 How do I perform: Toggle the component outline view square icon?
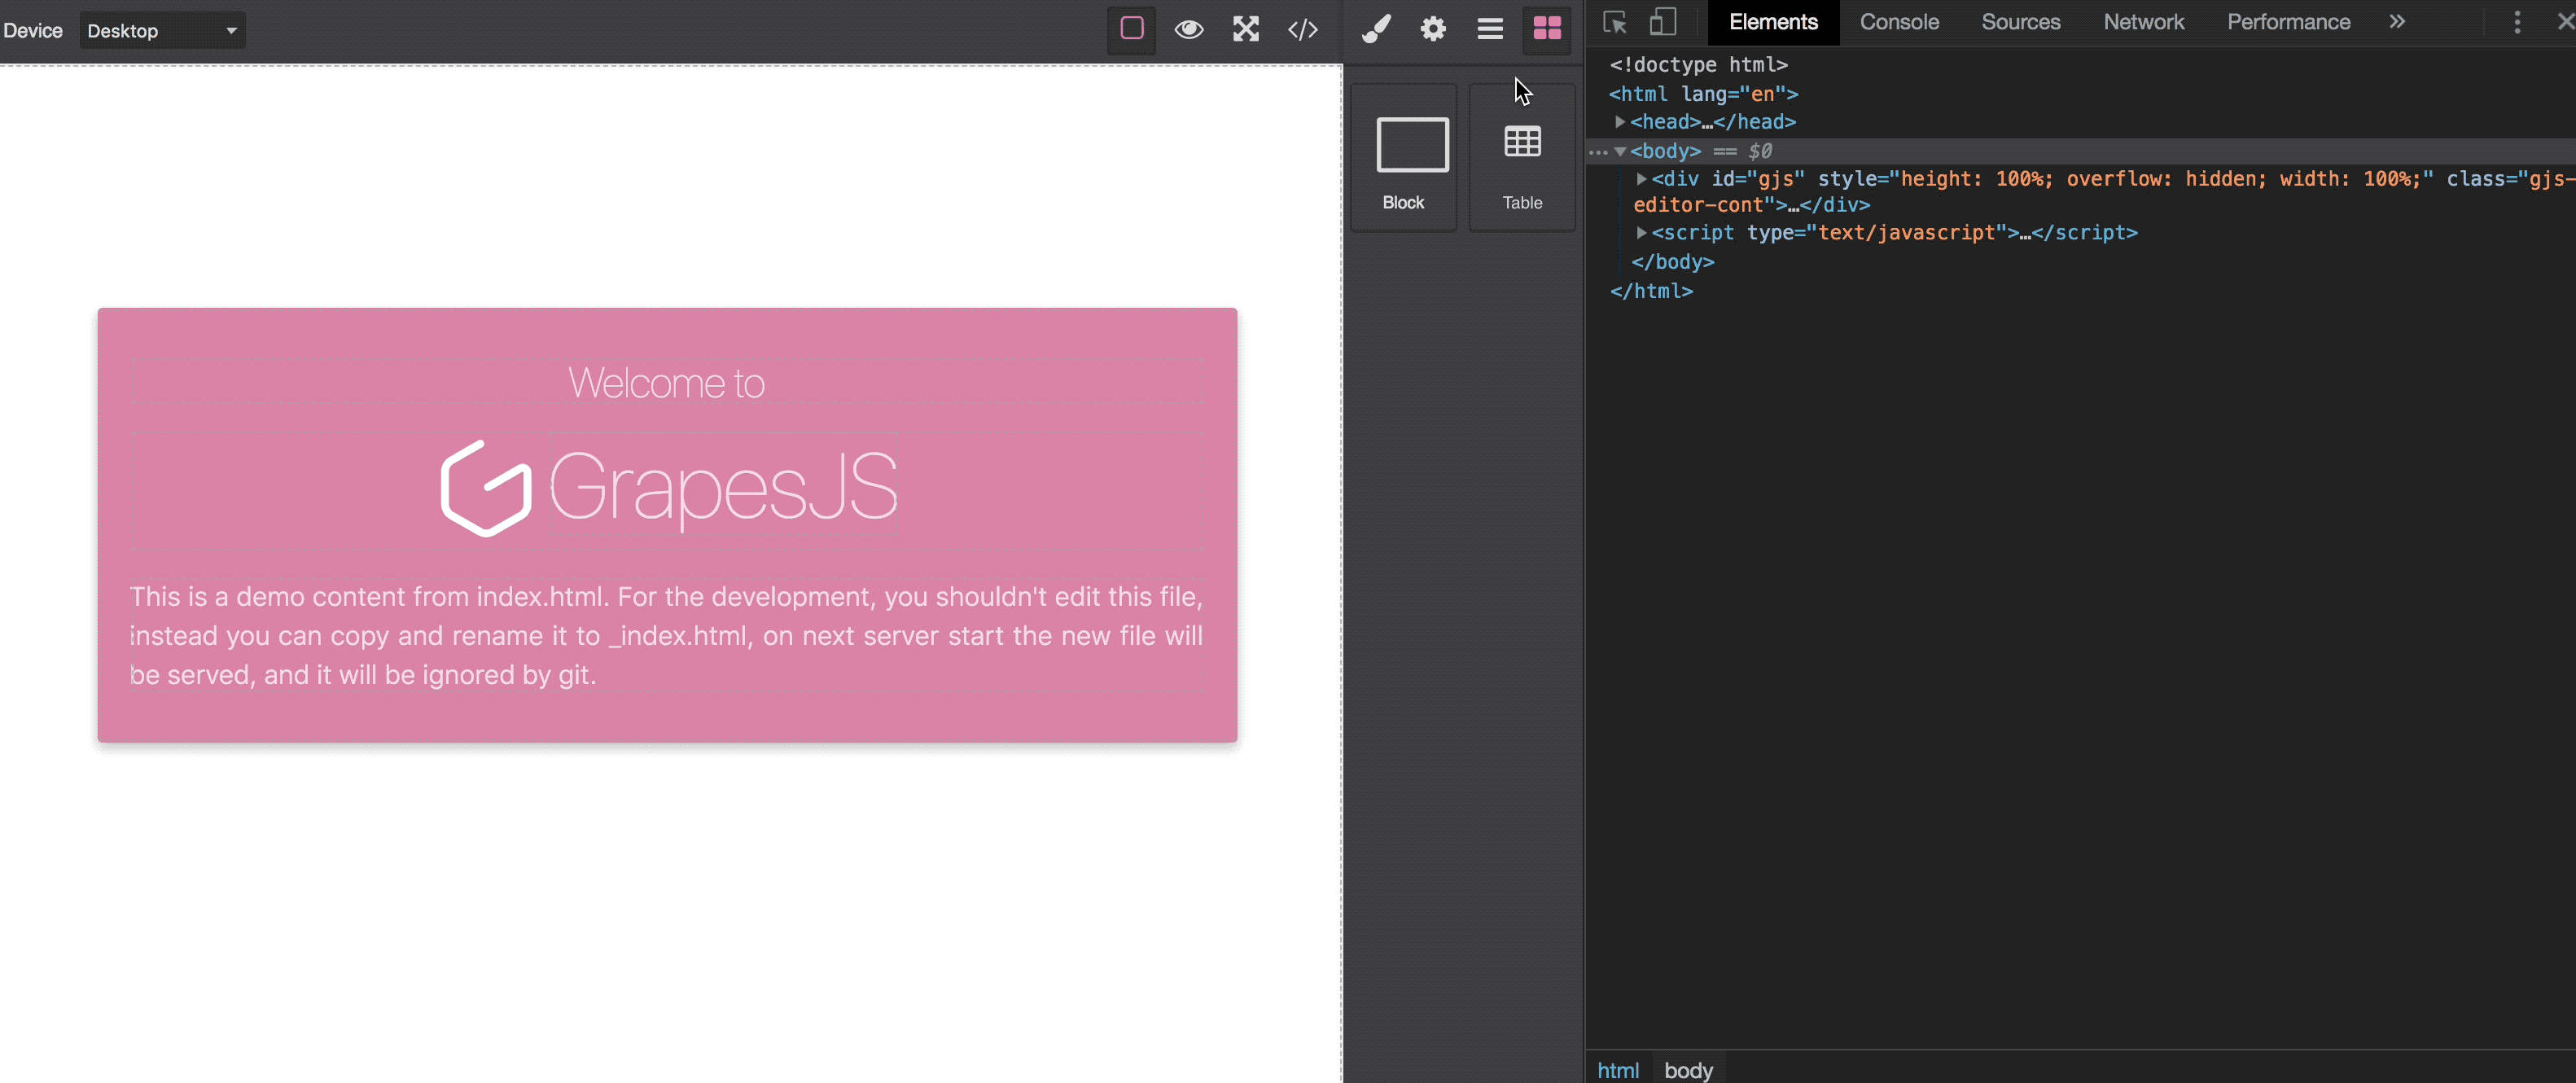click(1131, 29)
